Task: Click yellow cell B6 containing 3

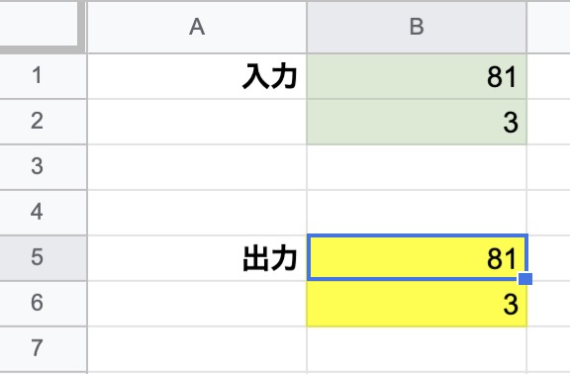Action: (x=417, y=303)
